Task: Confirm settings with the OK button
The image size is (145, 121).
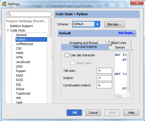Action: 74,113
